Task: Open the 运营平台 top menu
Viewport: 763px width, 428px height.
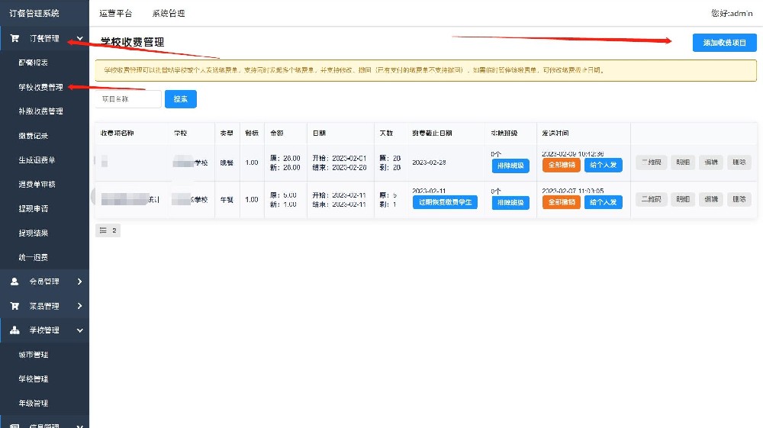Action: pos(115,14)
